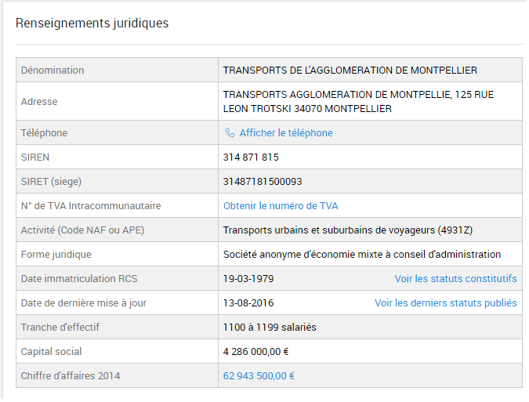
Task: Click the 'Société anonyme d'économie mixte' text
Action: [361, 255]
